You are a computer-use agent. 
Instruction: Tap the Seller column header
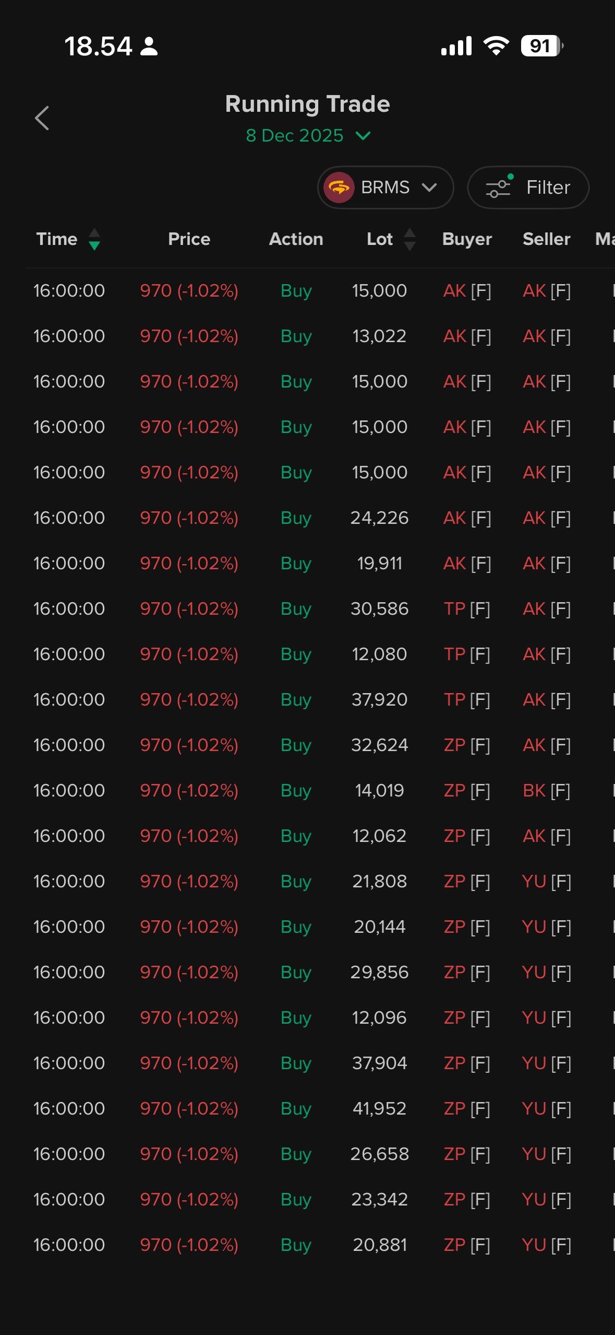pyautogui.click(x=546, y=239)
